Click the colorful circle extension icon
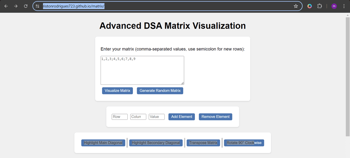The height and width of the screenshot is (158, 350). 310,6
